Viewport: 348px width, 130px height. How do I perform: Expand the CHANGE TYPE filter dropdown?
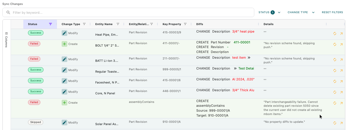click(301, 12)
